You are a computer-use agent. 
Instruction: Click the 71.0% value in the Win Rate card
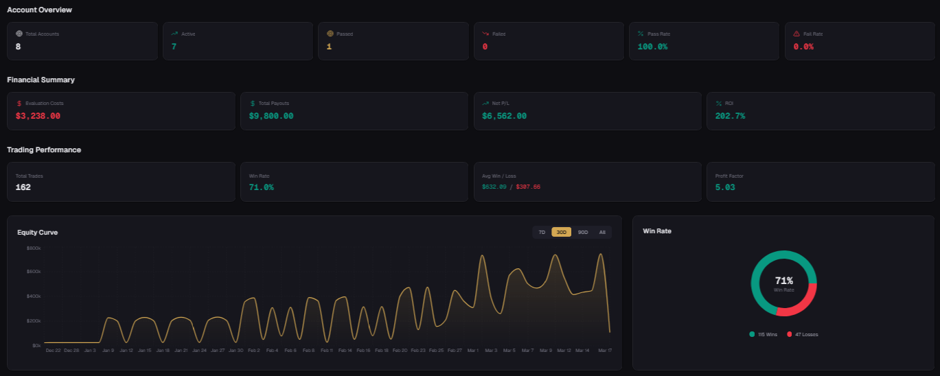coord(261,187)
